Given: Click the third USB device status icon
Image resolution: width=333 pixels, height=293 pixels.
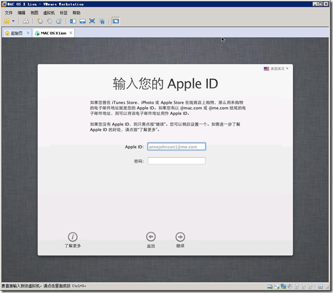Looking at the screenshot, I should point(310,286).
